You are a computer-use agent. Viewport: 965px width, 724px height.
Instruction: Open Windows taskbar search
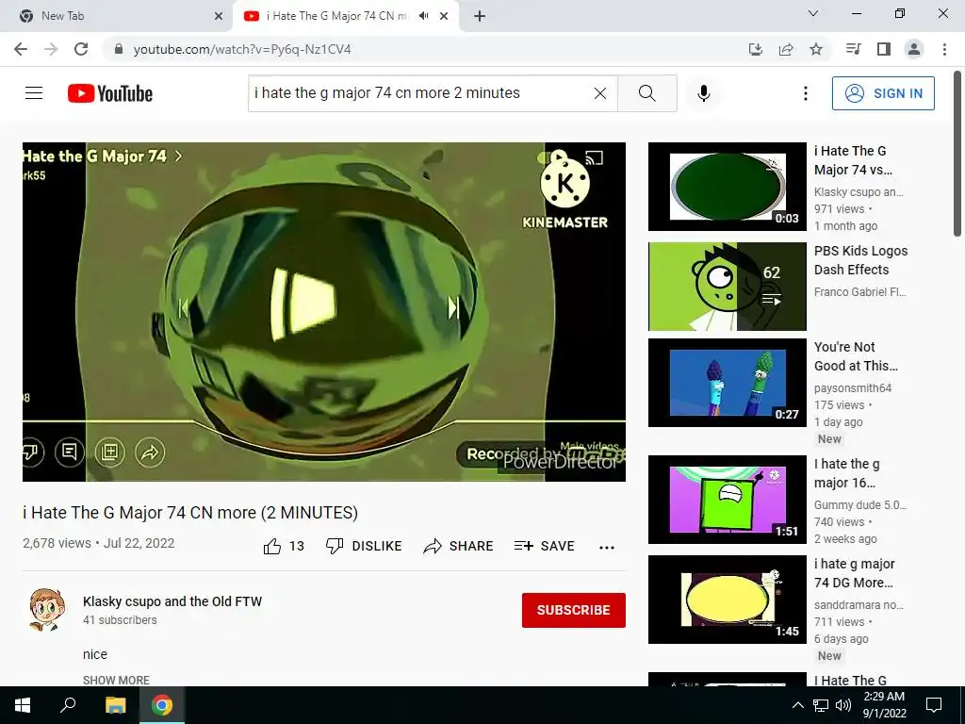(68, 705)
